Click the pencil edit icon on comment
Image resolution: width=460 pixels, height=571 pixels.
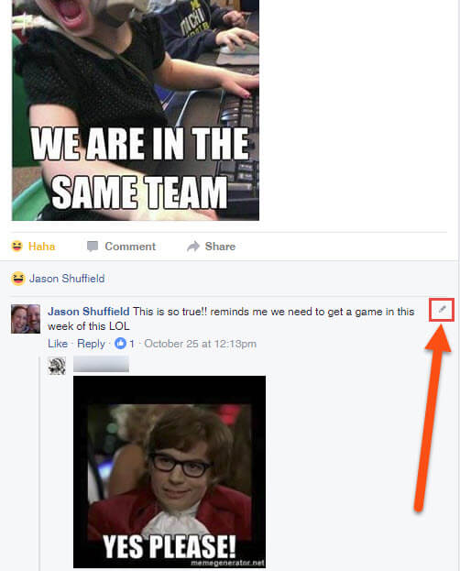click(x=443, y=309)
